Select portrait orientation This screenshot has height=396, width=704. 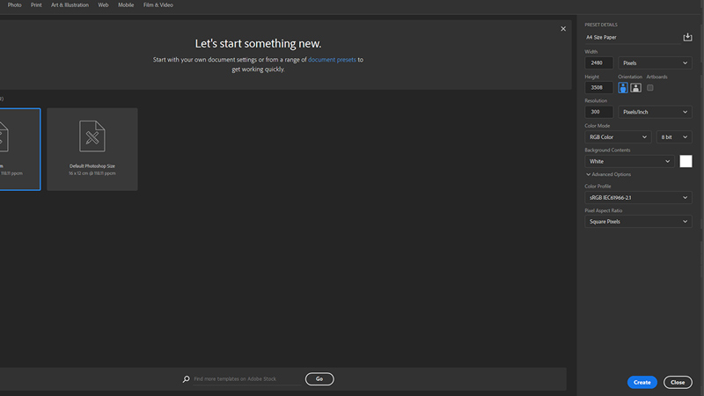pyautogui.click(x=623, y=87)
